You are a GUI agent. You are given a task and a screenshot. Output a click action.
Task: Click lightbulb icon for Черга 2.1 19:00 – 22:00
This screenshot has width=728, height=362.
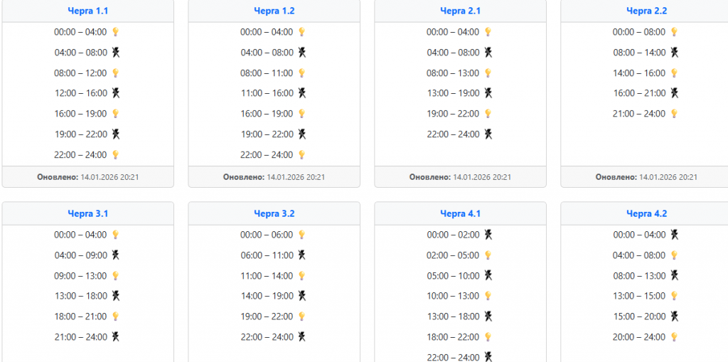click(x=488, y=114)
